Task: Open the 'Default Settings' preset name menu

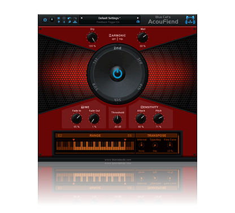Action: (x=110, y=18)
